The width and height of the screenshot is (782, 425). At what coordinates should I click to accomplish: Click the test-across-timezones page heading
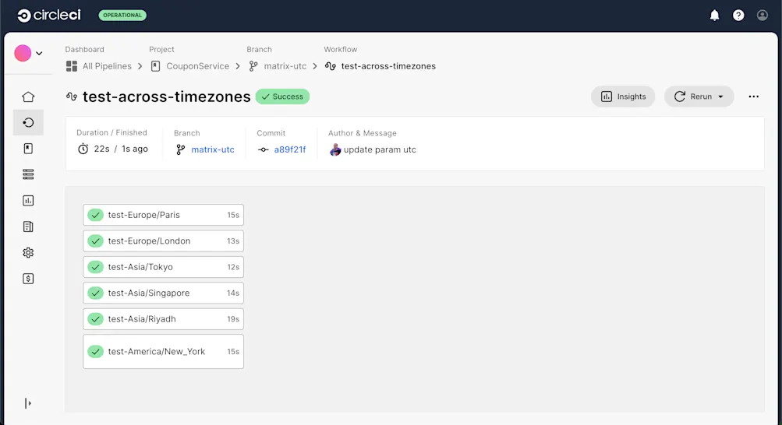(167, 97)
